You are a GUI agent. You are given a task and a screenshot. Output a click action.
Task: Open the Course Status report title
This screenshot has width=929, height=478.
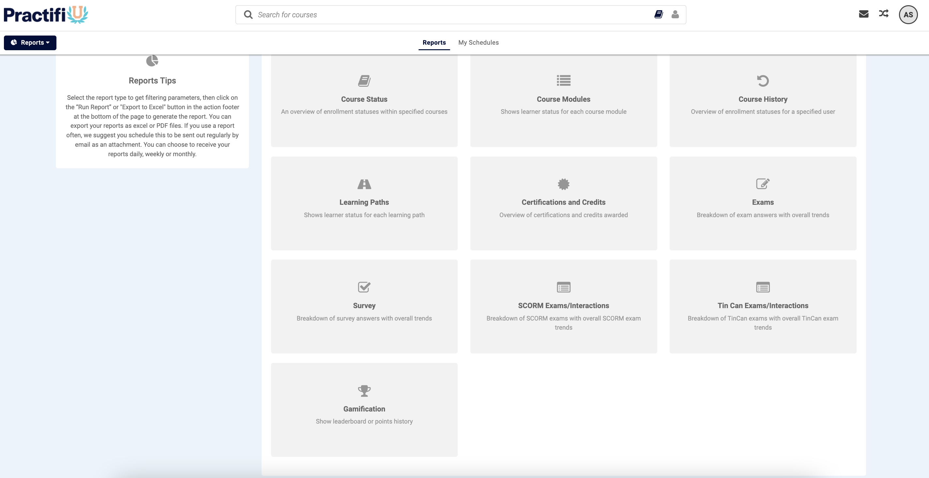tap(364, 99)
